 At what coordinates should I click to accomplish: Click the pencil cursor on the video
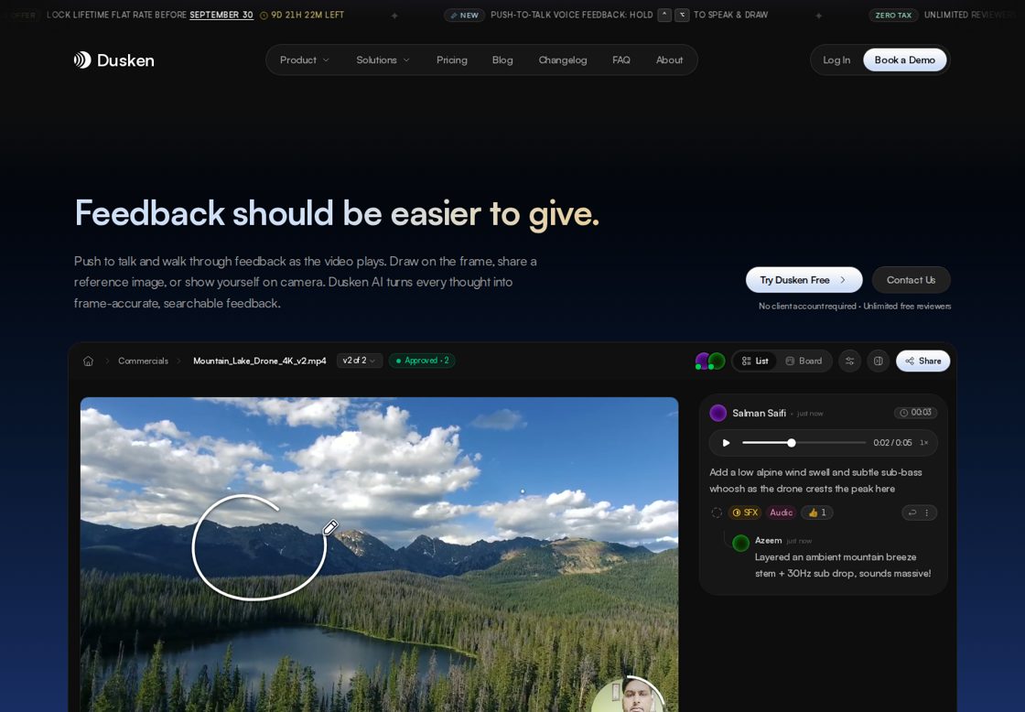(x=330, y=527)
